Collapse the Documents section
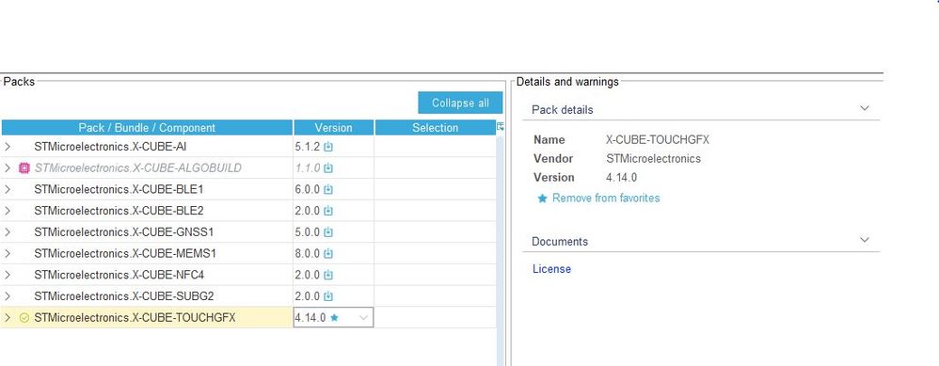The image size is (939, 366). point(864,240)
